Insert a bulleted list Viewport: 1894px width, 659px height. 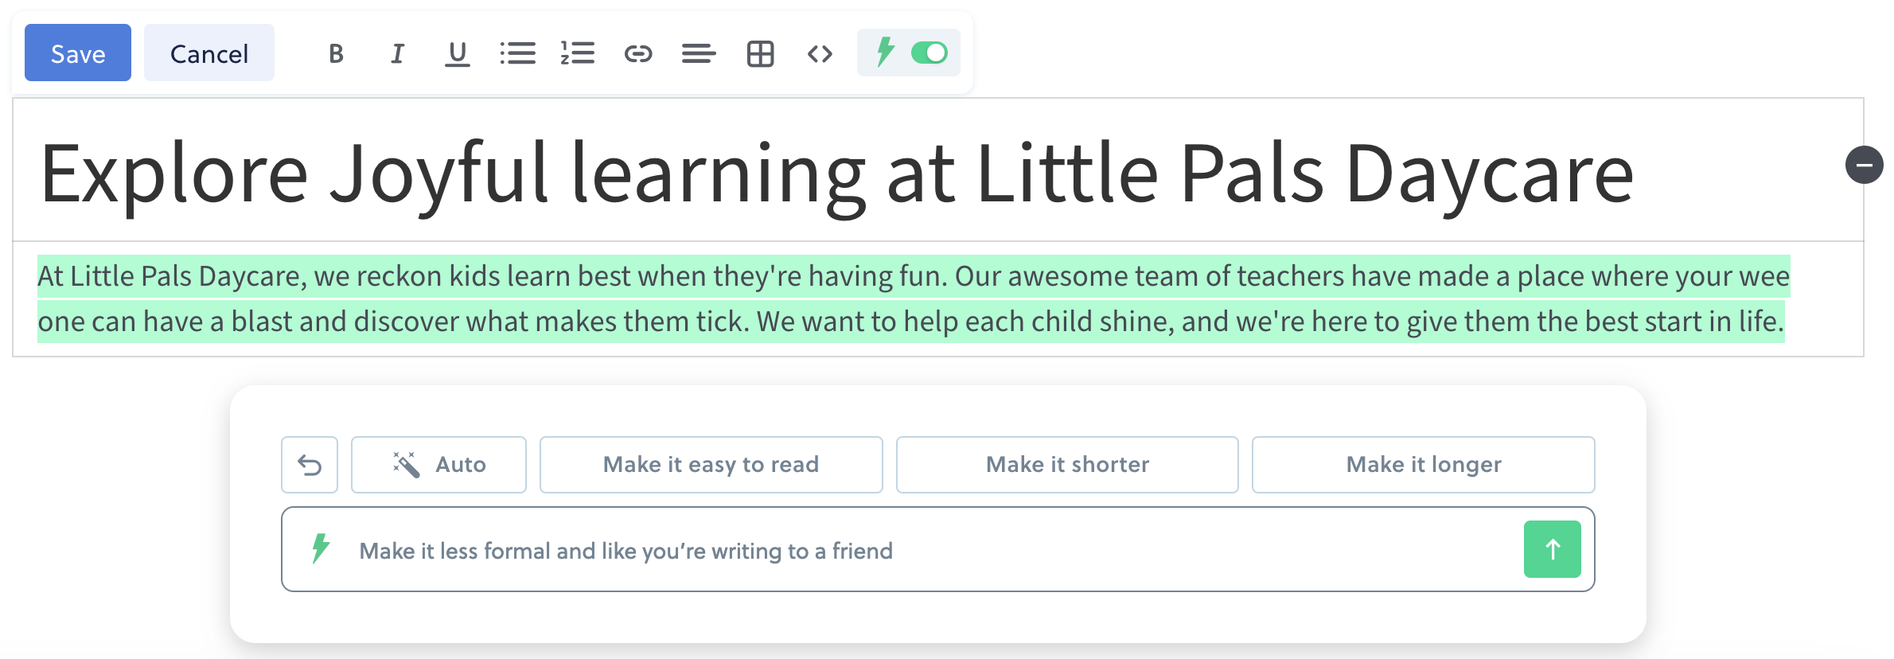(517, 53)
